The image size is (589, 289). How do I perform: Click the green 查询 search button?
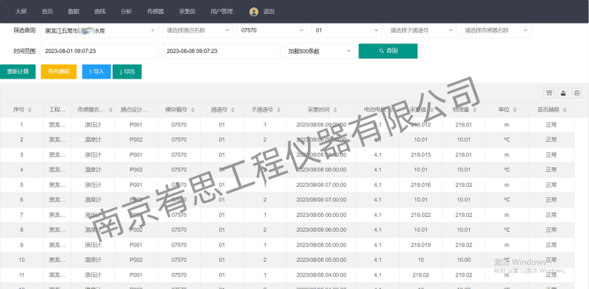388,51
